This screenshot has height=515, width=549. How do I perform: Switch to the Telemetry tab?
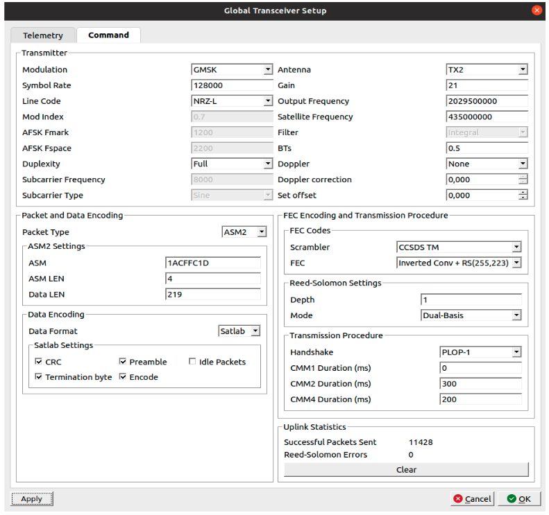pos(43,35)
